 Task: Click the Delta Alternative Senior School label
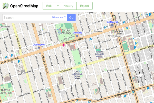pyautogui.click(x=77, y=75)
